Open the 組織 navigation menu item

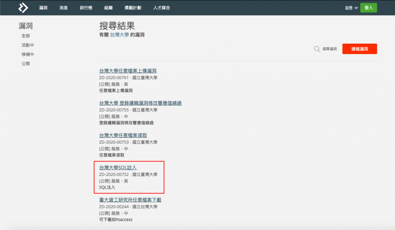click(x=108, y=8)
